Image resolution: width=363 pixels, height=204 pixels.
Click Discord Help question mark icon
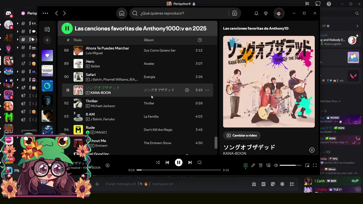click(329, 4)
